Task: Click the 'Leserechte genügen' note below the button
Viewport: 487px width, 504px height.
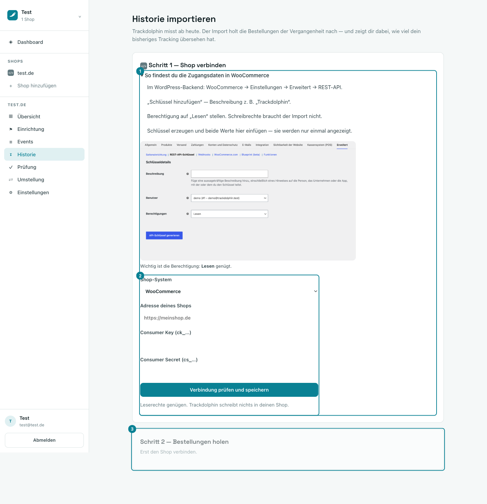Action: pos(214,405)
